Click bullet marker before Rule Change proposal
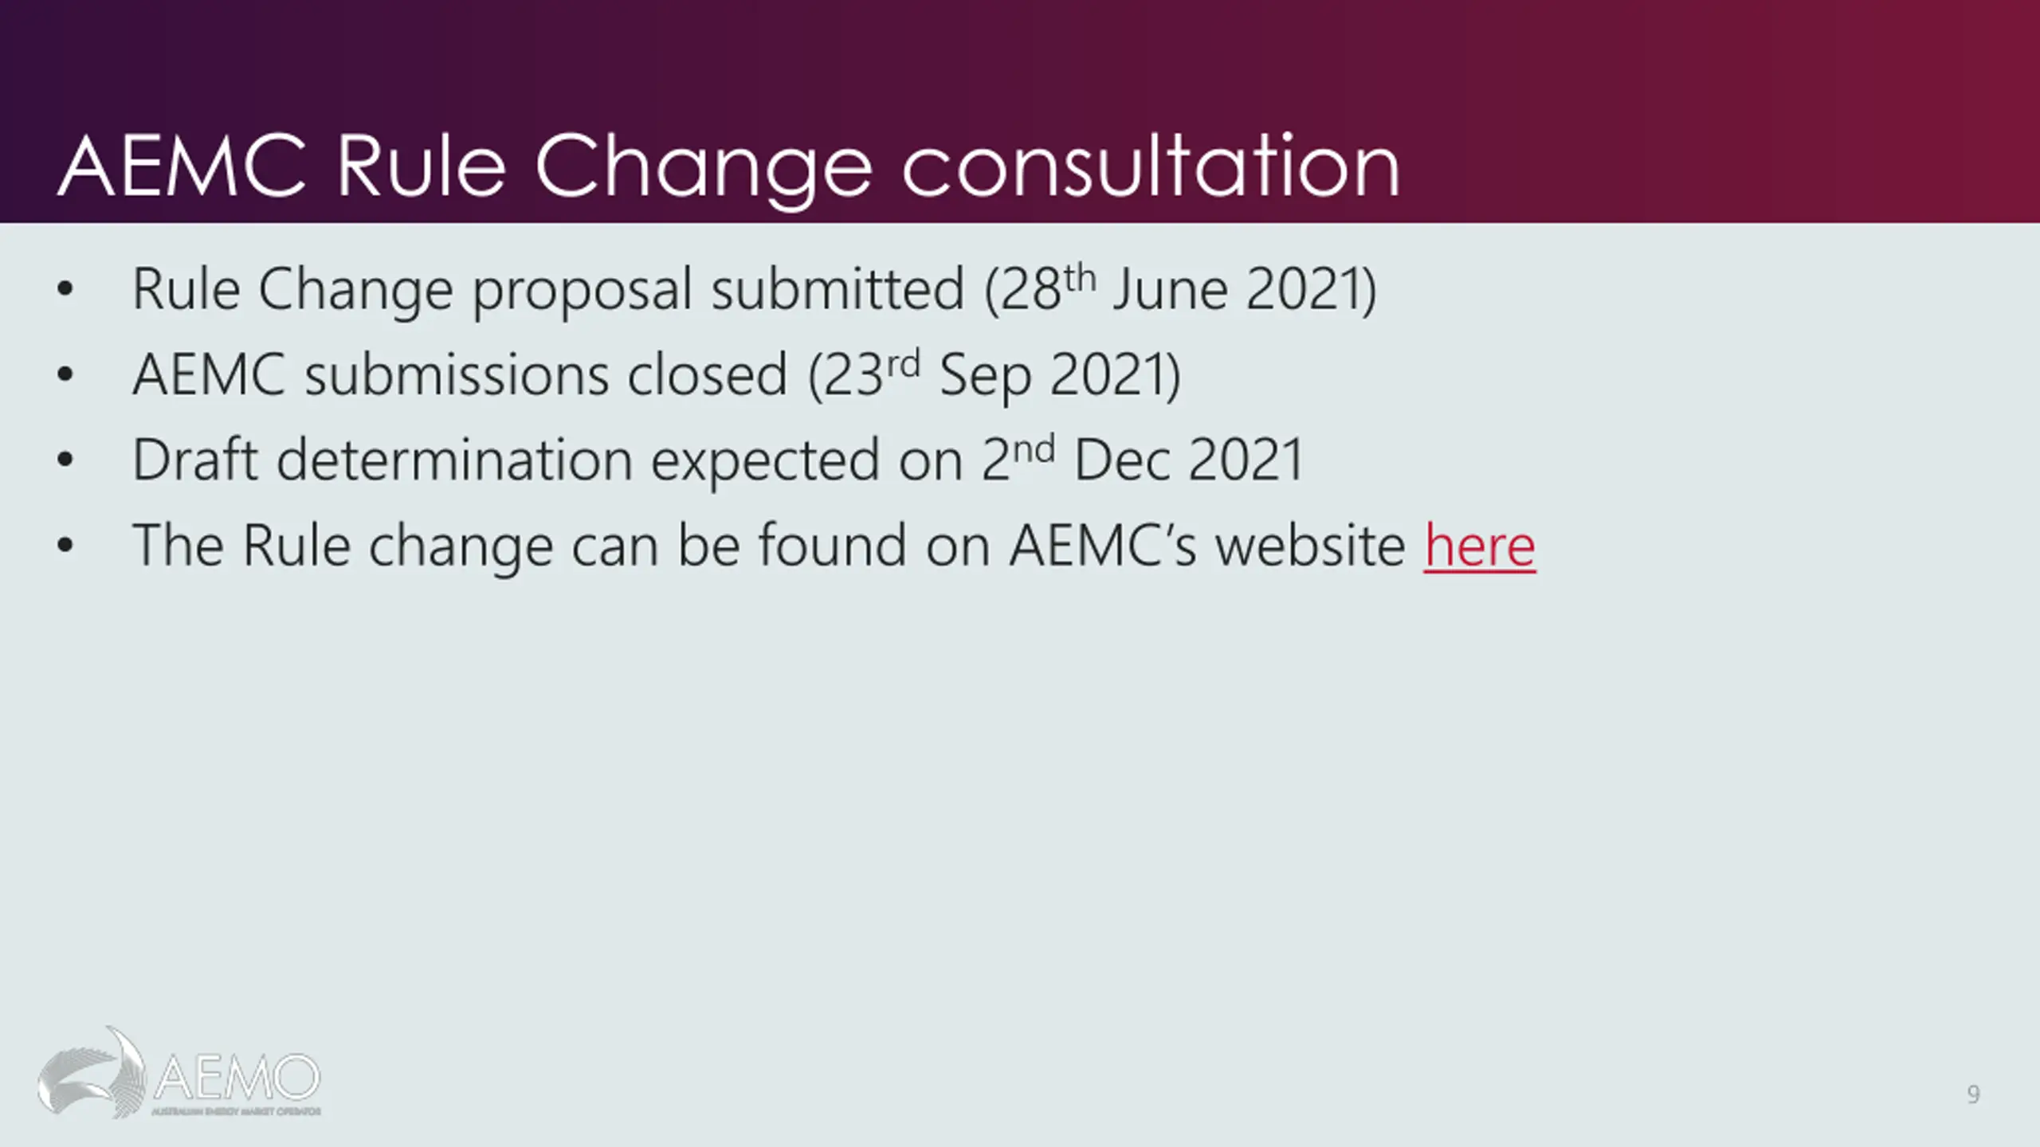The width and height of the screenshot is (2040, 1147). pyautogui.click(x=65, y=290)
